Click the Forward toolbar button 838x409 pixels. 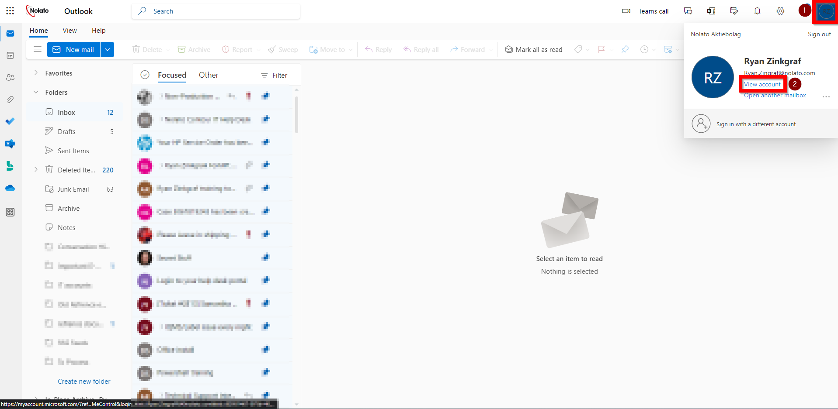click(x=468, y=49)
